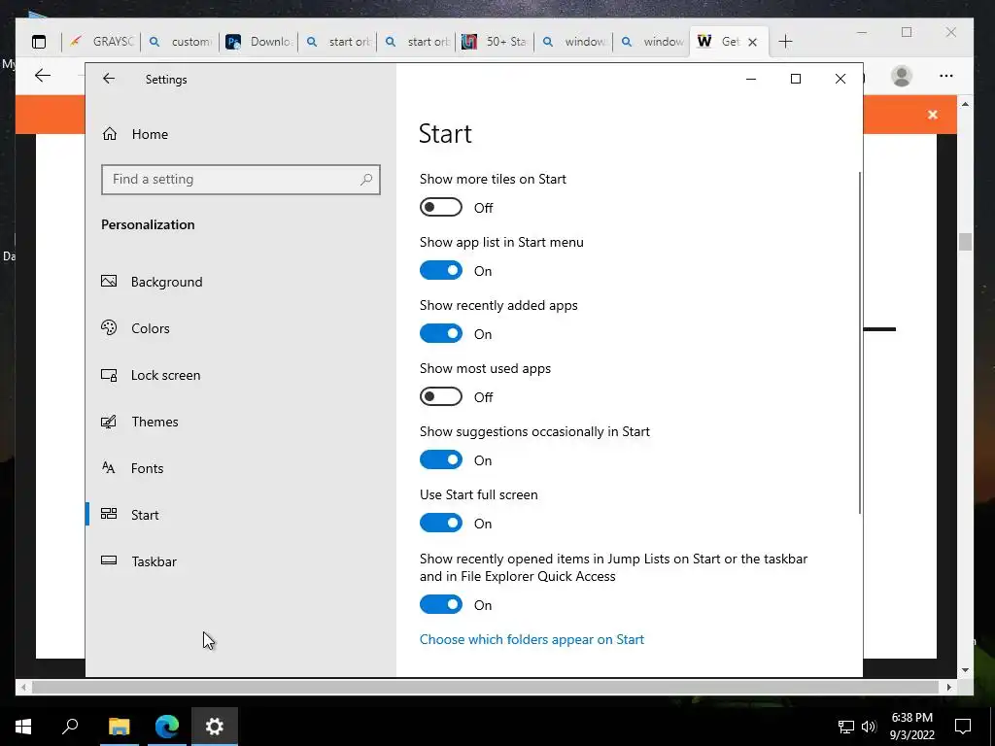
Task: Toggle recently opened items in Jump Lists
Action: pos(440,604)
